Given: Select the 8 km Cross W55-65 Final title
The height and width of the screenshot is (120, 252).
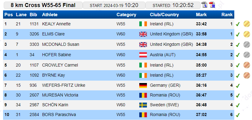Looking at the screenshot, I should click(43, 5).
